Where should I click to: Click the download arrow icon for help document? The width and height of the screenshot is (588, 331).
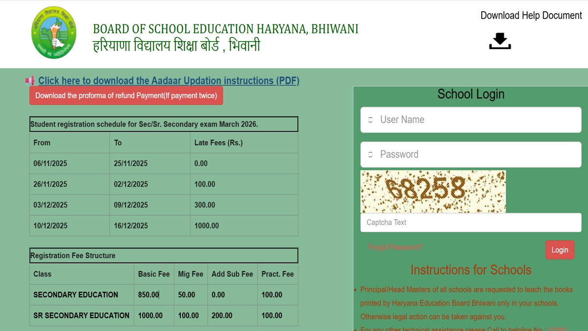[500, 41]
